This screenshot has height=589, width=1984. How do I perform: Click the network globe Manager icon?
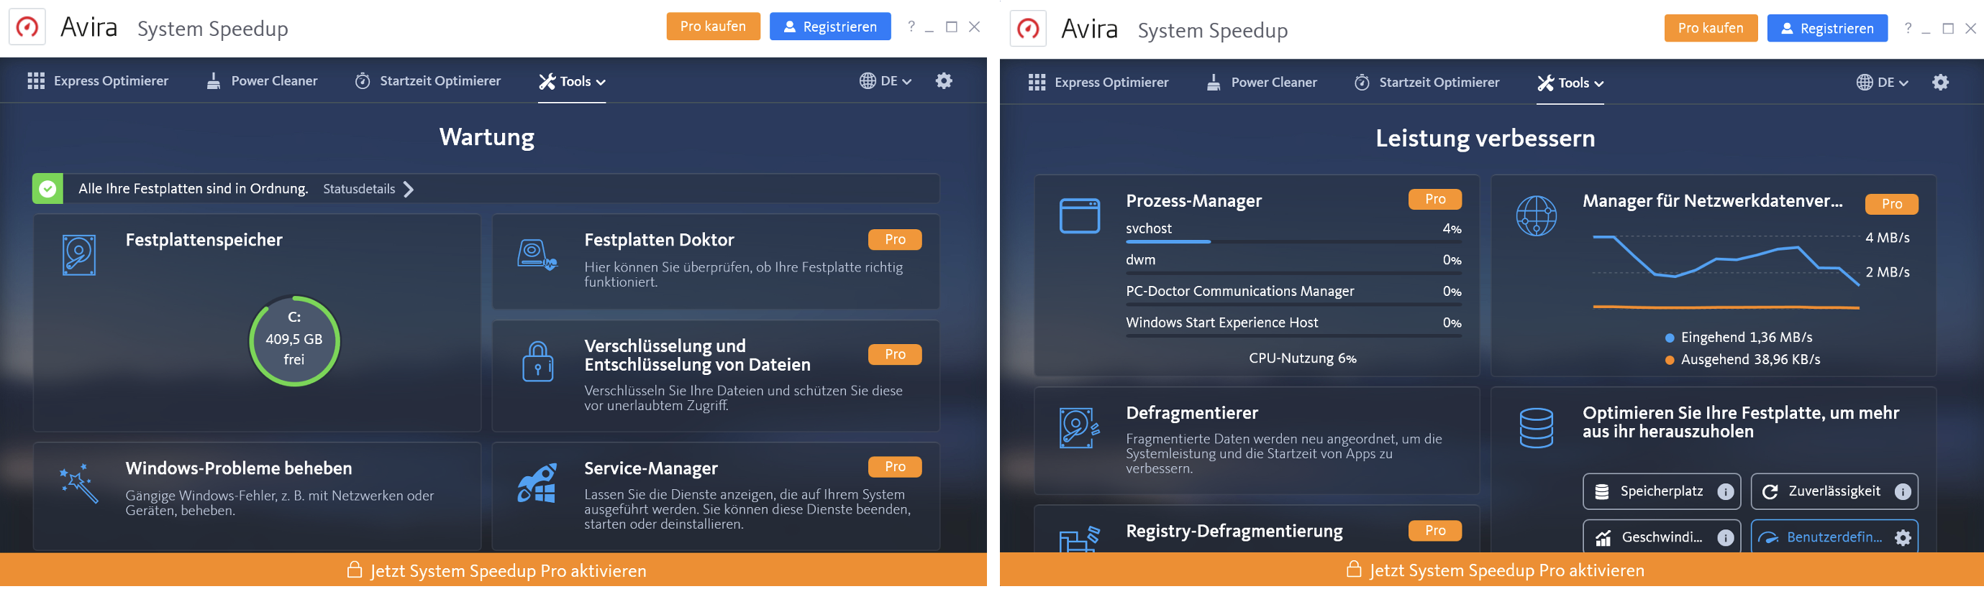coord(1536,215)
